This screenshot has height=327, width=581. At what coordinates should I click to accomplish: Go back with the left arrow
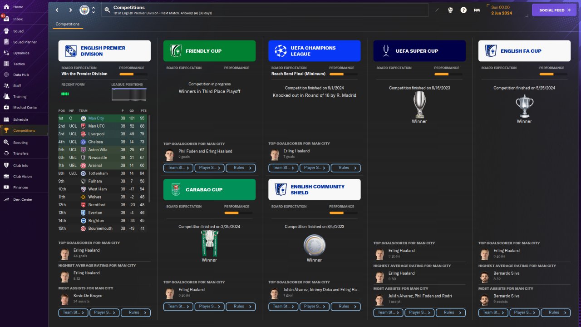pyautogui.click(x=57, y=10)
